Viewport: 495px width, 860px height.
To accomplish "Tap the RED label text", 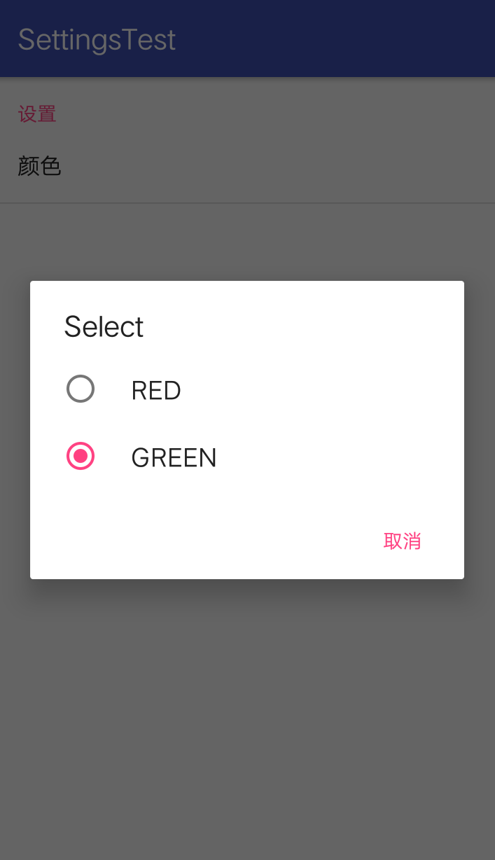I will tap(155, 390).
